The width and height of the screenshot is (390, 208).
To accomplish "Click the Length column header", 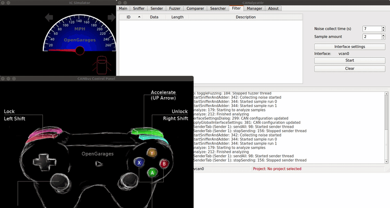I will coord(177,17).
